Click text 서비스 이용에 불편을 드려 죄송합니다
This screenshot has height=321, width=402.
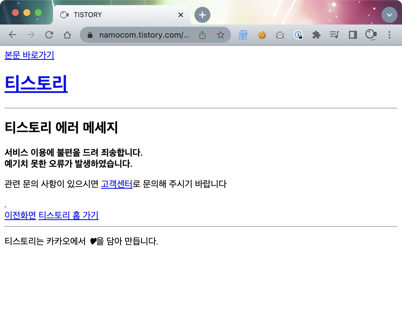(74, 153)
